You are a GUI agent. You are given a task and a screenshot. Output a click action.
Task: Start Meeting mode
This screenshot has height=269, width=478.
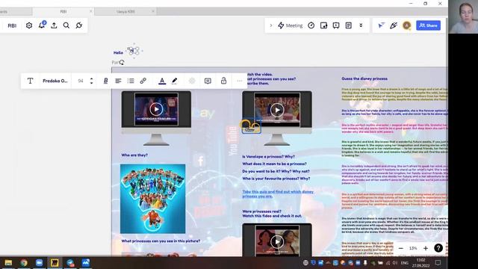pos(291,25)
